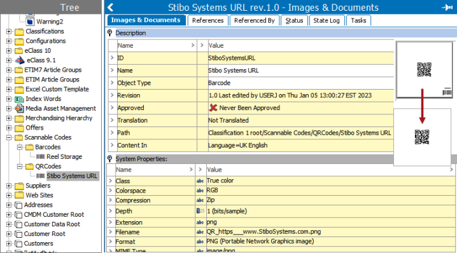Click the abc icon in the Colorspace row

click(200, 191)
